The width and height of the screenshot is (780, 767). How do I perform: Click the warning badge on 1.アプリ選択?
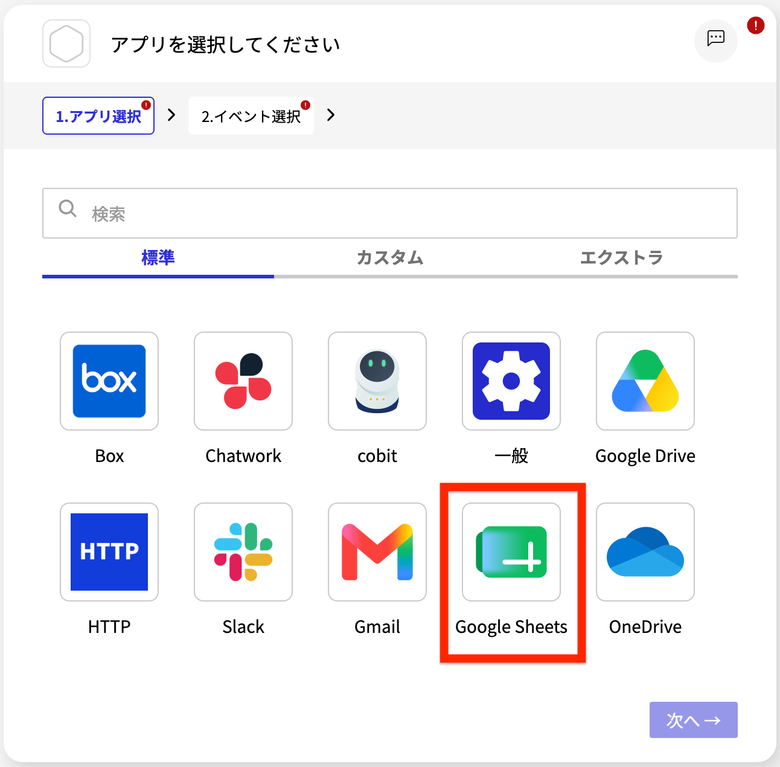coord(146,104)
